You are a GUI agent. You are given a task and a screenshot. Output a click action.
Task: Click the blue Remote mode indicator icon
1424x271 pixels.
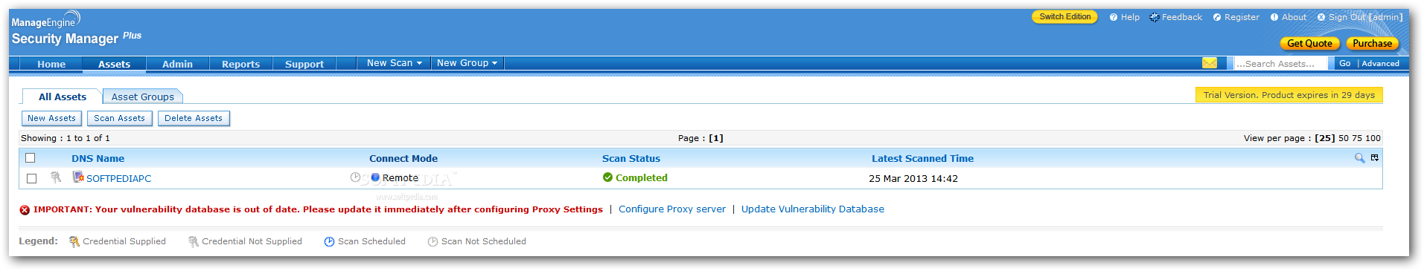[x=375, y=177]
